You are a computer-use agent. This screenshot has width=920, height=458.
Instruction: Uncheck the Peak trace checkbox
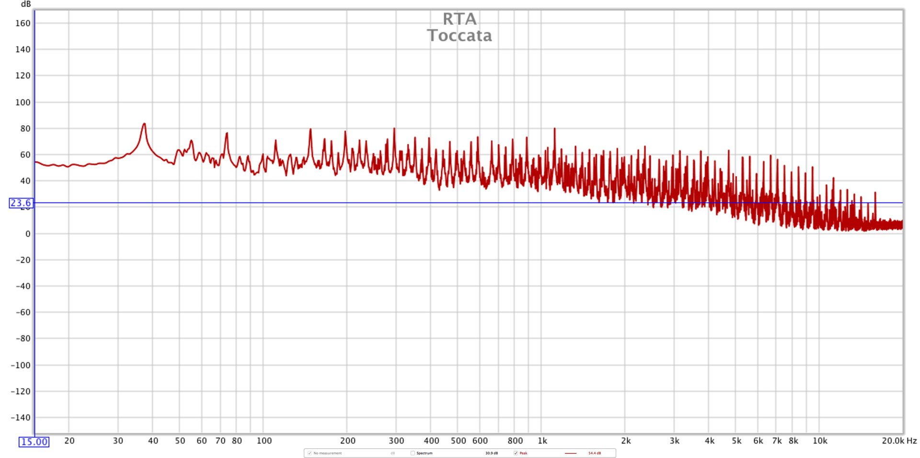(516, 453)
